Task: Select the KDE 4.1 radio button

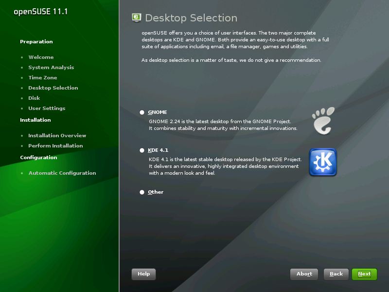Action: (142, 150)
